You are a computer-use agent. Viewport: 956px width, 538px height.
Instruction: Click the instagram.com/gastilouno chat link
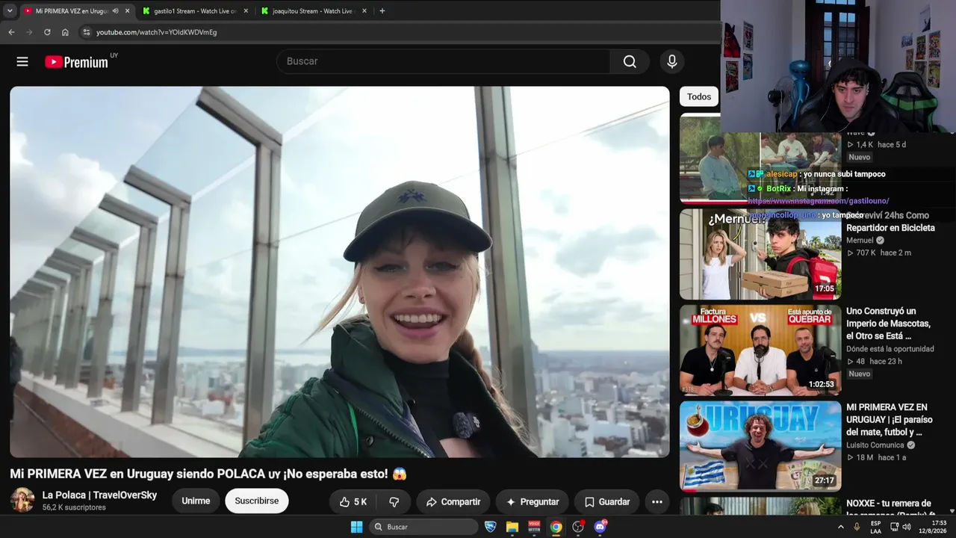[x=819, y=201]
